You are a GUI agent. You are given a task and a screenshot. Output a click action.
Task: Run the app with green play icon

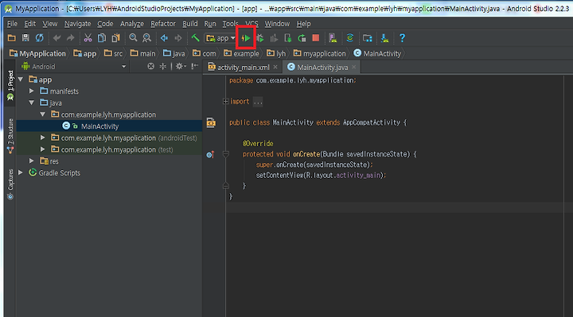pos(246,38)
